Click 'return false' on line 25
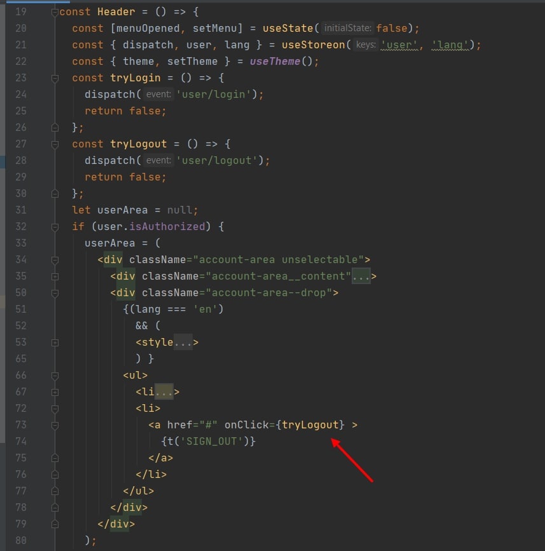Viewport: 545px width, 551px height. [x=123, y=111]
